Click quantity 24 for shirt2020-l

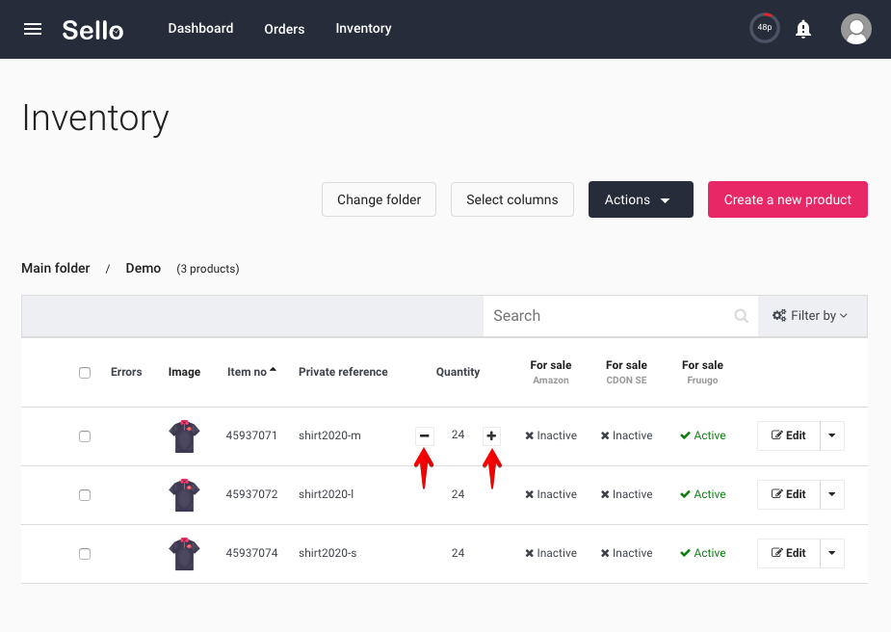coord(458,494)
